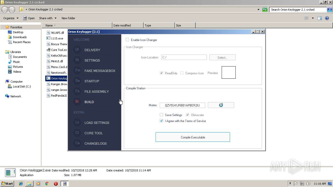
Task: Click New folder in Explorer toolbar
Action: click(x=68, y=18)
